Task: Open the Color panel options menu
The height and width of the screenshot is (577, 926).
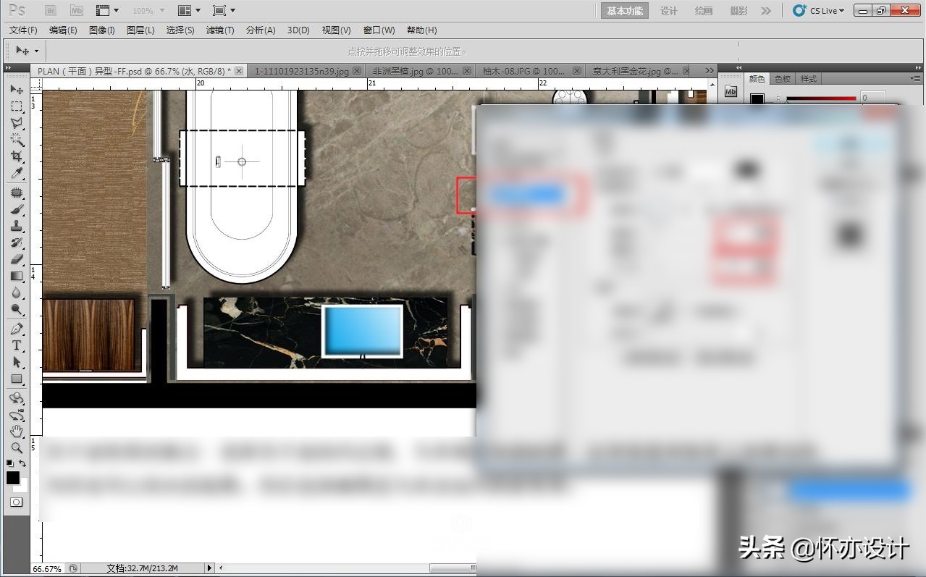Action: click(916, 78)
